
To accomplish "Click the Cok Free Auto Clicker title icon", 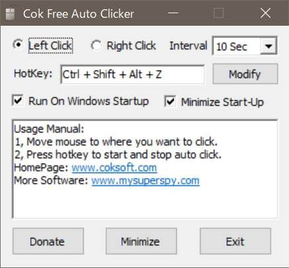I will click(10, 14).
